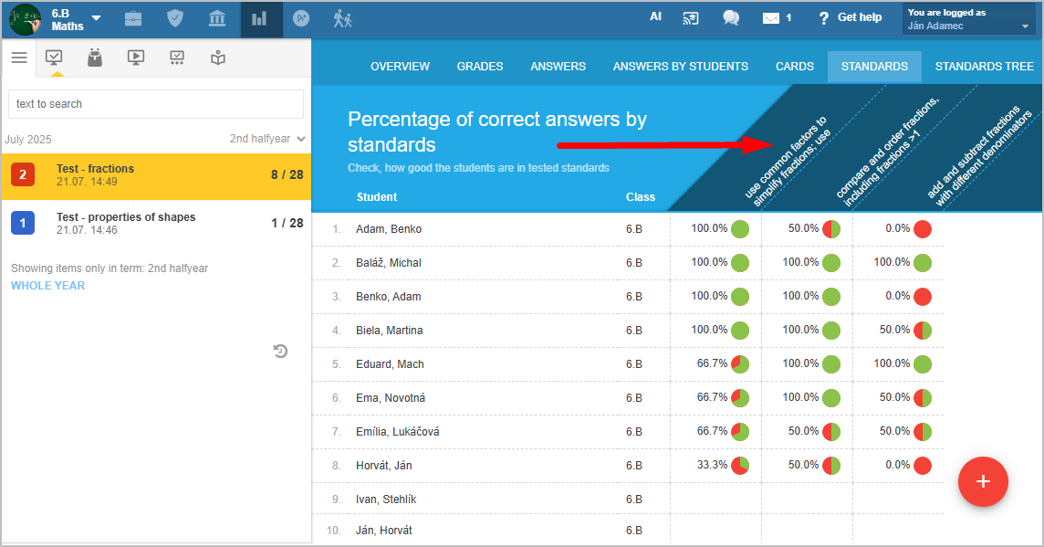The height and width of the screenshot is (547, 1044).
Task: Click student name Eduard, Mach
Action: pos(391,364)
